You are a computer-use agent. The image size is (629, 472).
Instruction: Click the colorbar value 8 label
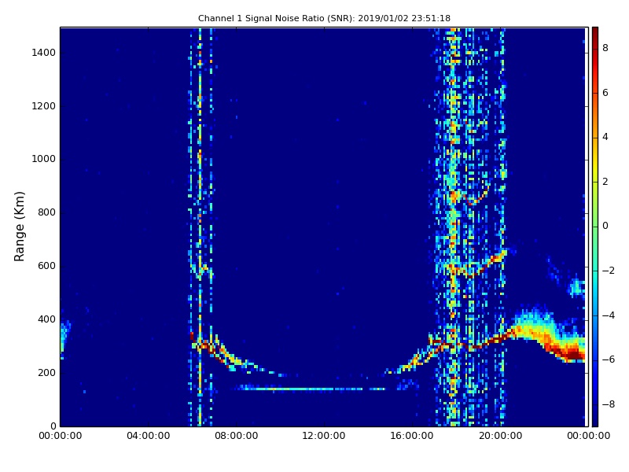(x=605, y=48)
